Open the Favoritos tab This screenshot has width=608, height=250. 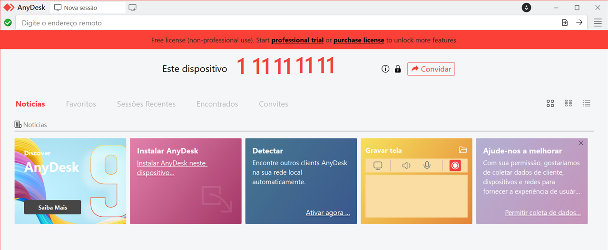(81, 104)
